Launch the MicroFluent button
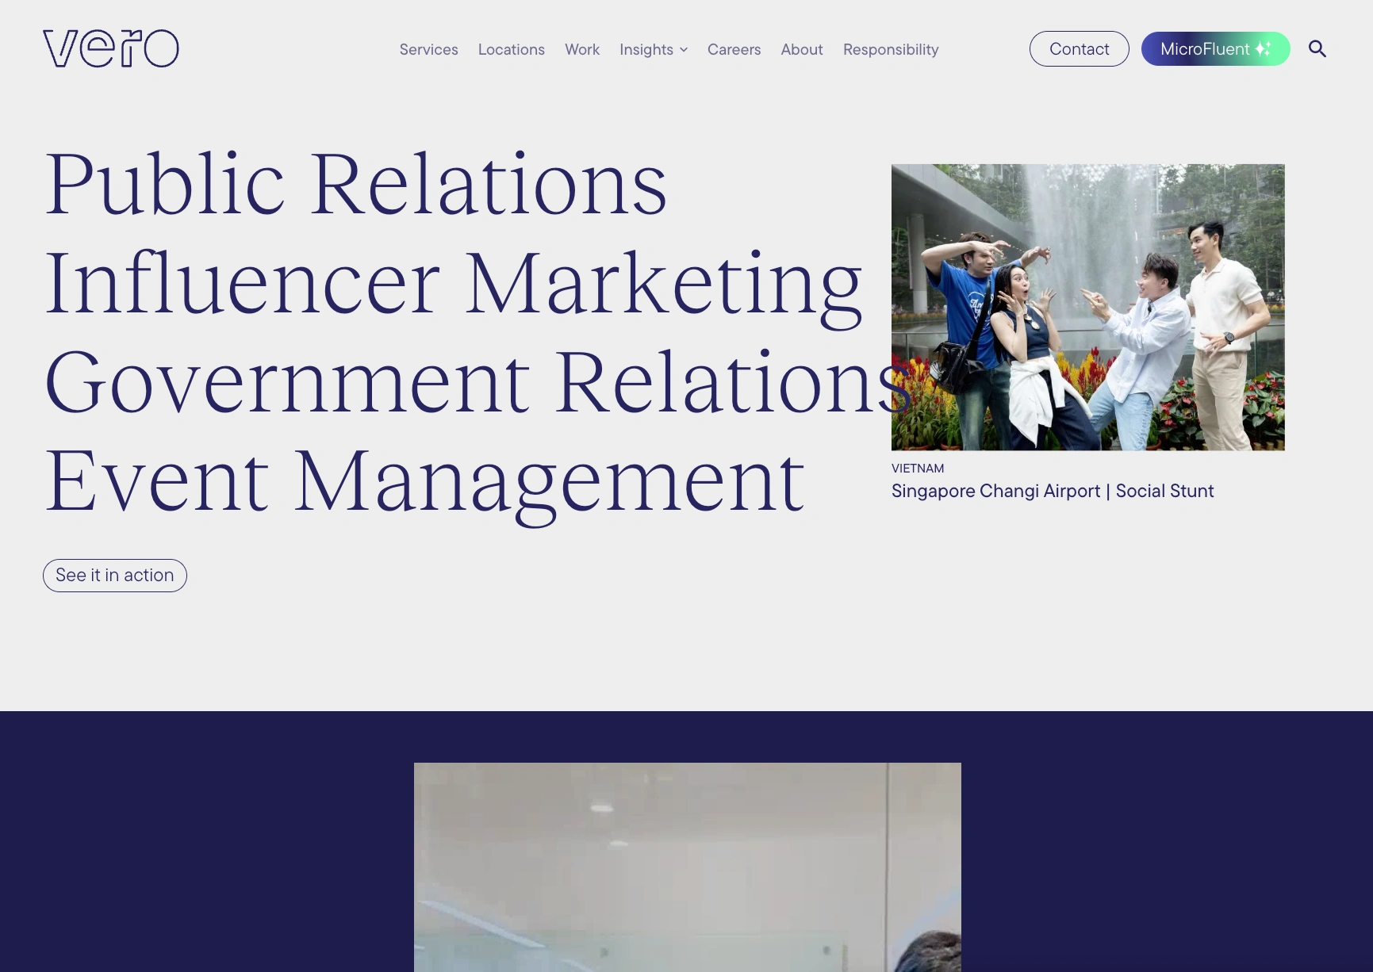1373x972 pixels. click(x=1215, y=49)
